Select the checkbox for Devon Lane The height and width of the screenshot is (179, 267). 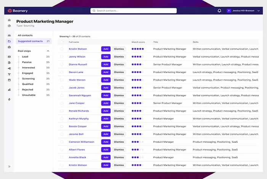[x=62, y=72]
